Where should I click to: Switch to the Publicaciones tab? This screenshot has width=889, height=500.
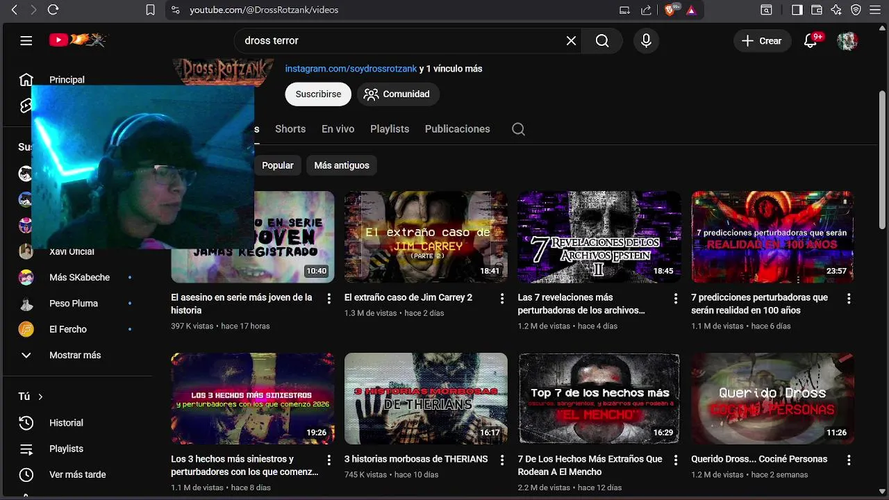point(458,129)
